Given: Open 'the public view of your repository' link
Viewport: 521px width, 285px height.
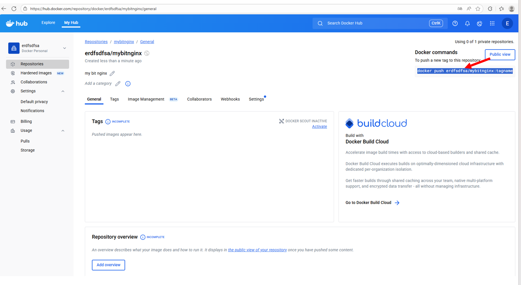Looking at the screenshot, I should [x=258, y=250].
